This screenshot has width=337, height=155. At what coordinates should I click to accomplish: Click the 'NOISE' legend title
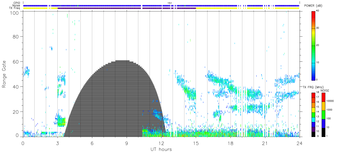[x=325, y=90]
